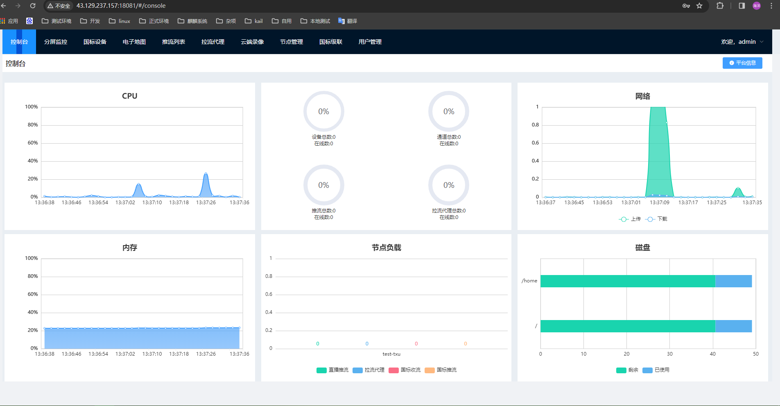Open the extensions puzzle icon
This screenshot has height=406, width=780.
click(720, 6)
